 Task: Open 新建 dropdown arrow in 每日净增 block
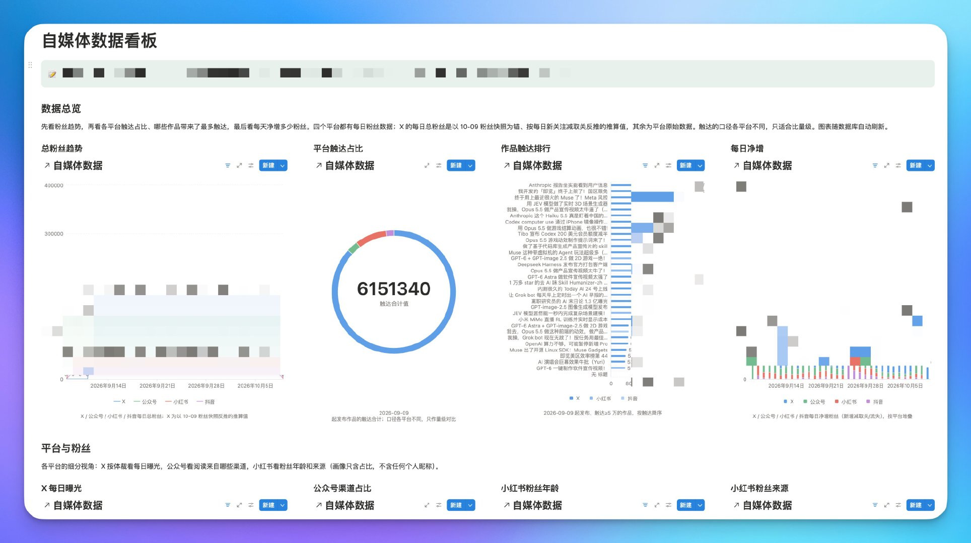pos(930,165)
